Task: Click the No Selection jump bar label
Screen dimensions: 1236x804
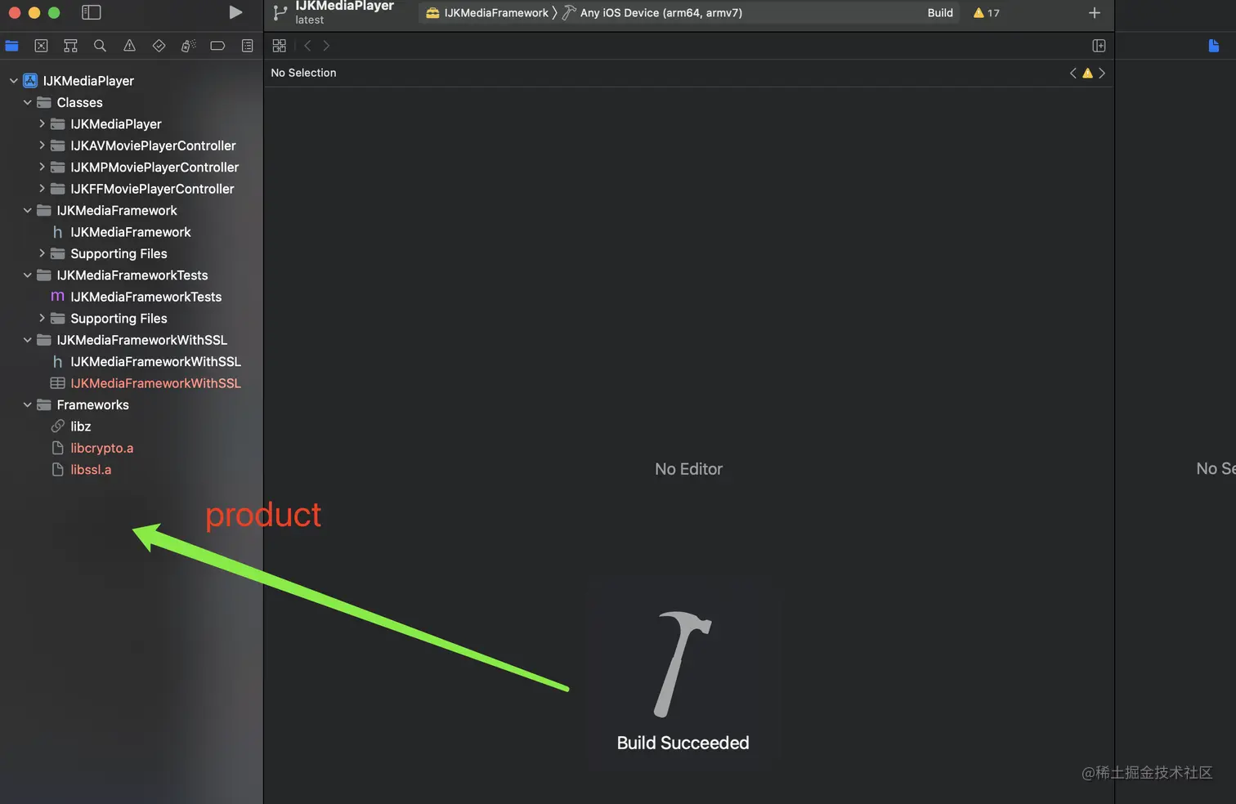Action: point(303,73)
